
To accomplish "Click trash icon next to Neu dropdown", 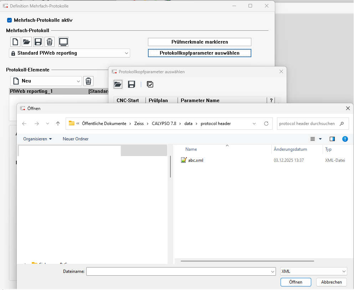I will 88,81.
